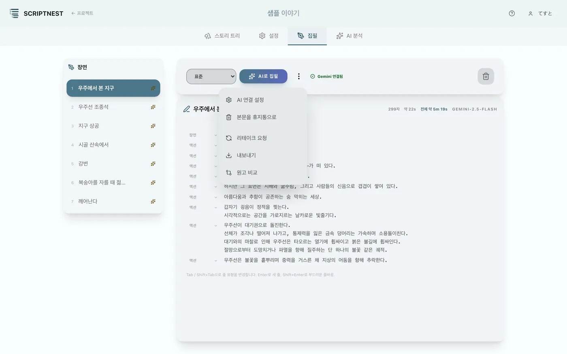Click line 갑자기 굉음이 정적을 찢는다
The height and width of the screenshot is (354, 567).
(256, 207)
